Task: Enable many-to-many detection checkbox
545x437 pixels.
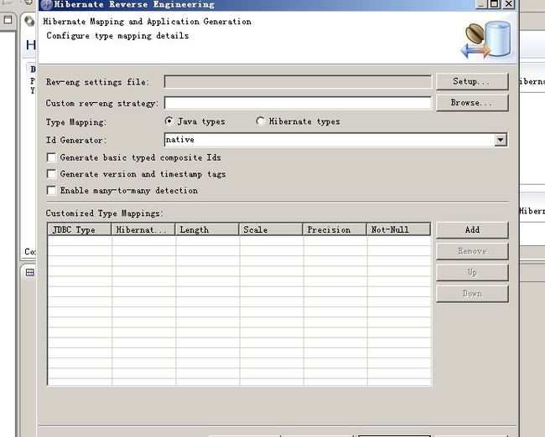Action: pyautogui.click(x=51, y=191)
